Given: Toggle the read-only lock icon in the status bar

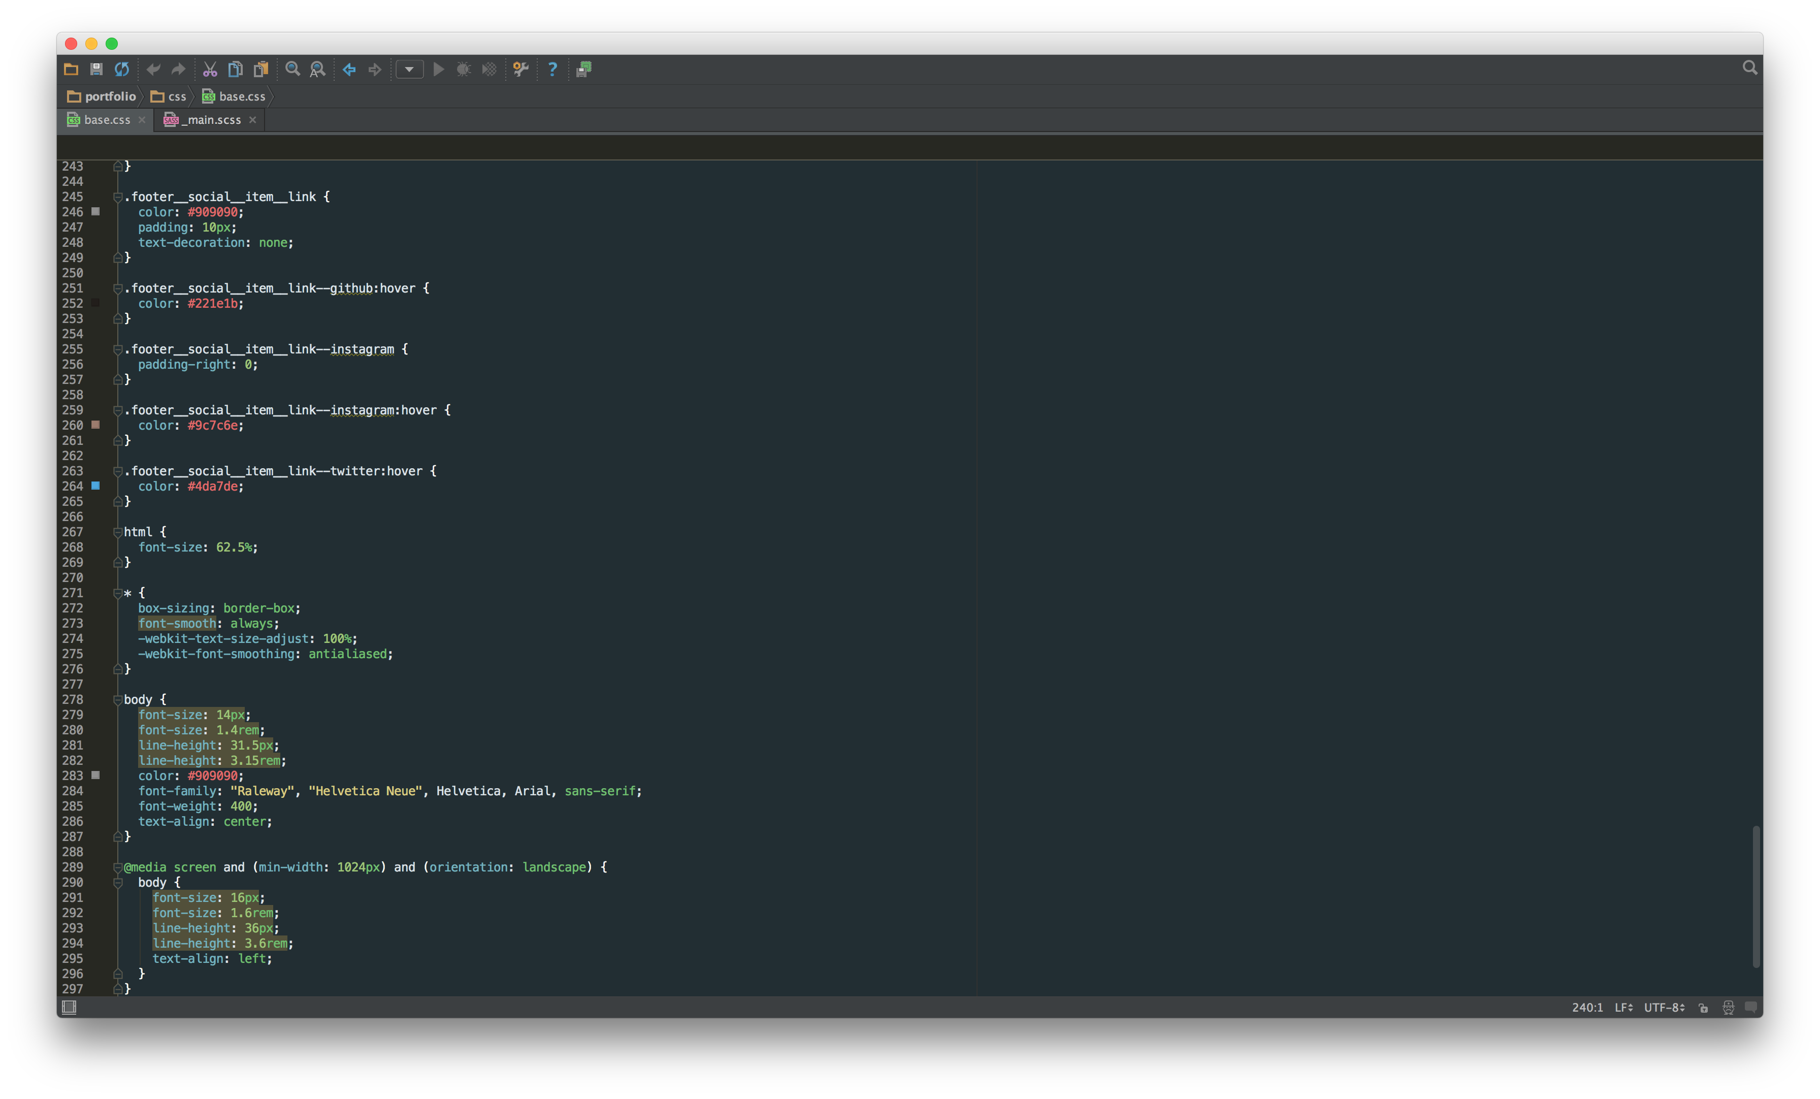Looking at the screenshot, I should [x=1703, y=1008].
